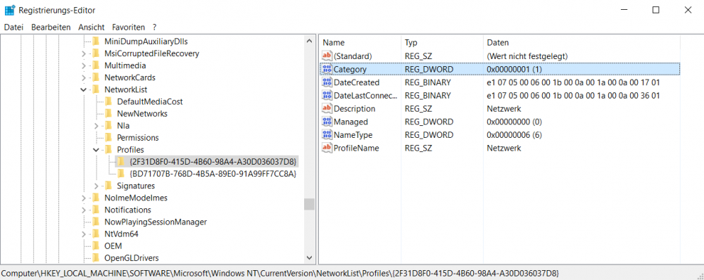Image resolution: width=704 pixels, height=280 pixels.
Task: Click the Profiles folder icon
Action: pos(108,149)
